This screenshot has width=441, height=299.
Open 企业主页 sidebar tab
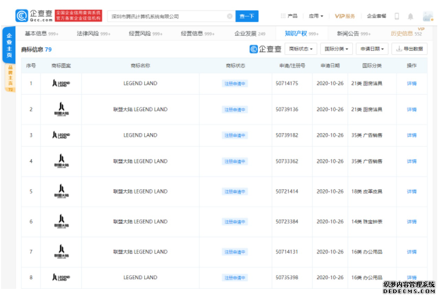[9, 45]
